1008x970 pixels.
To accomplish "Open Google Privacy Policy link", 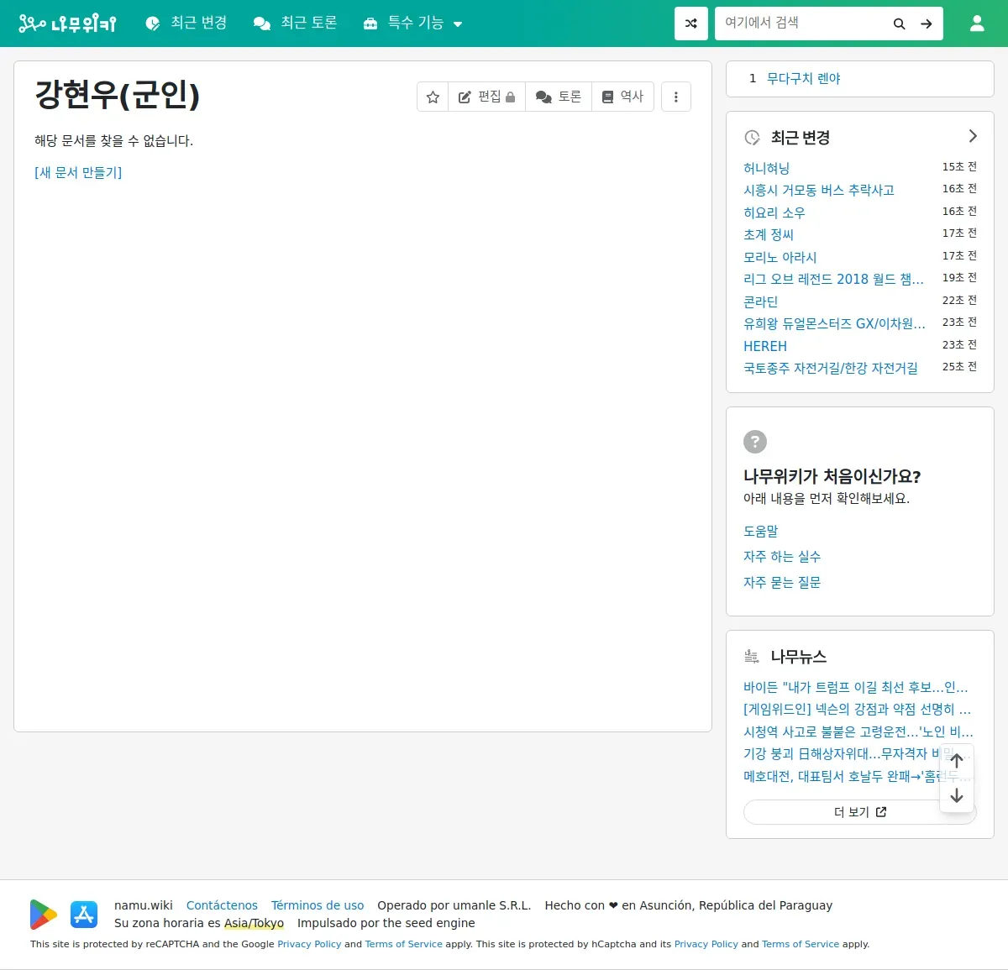I will pyautogui.click(x=309, y=944).
